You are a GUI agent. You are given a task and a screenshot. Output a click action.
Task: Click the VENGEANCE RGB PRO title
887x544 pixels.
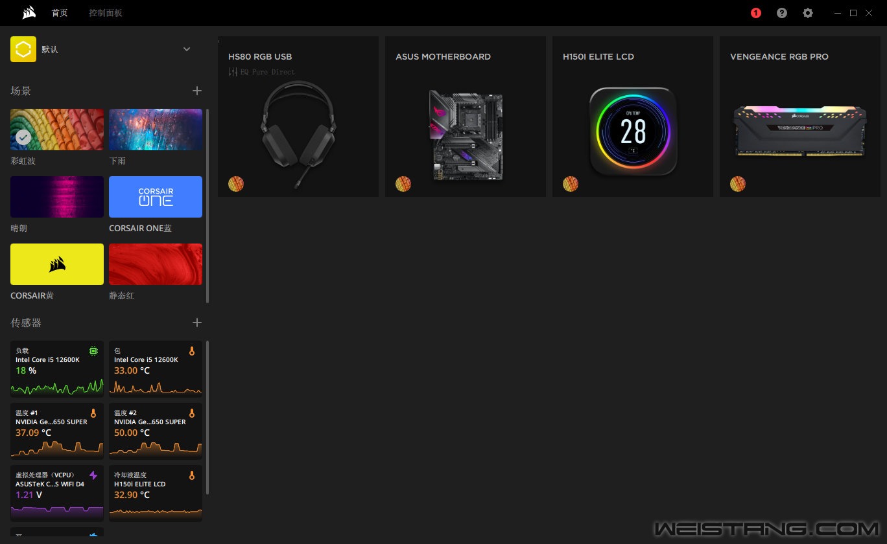[x=779, y=57]
